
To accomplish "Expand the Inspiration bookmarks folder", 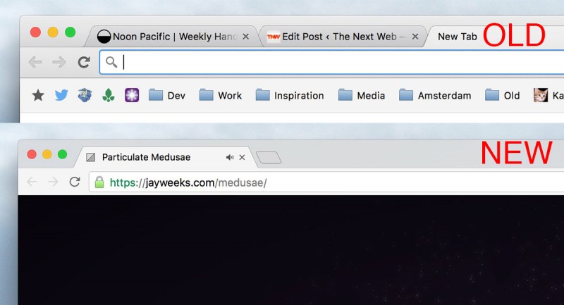I will [x=290, y=95].
